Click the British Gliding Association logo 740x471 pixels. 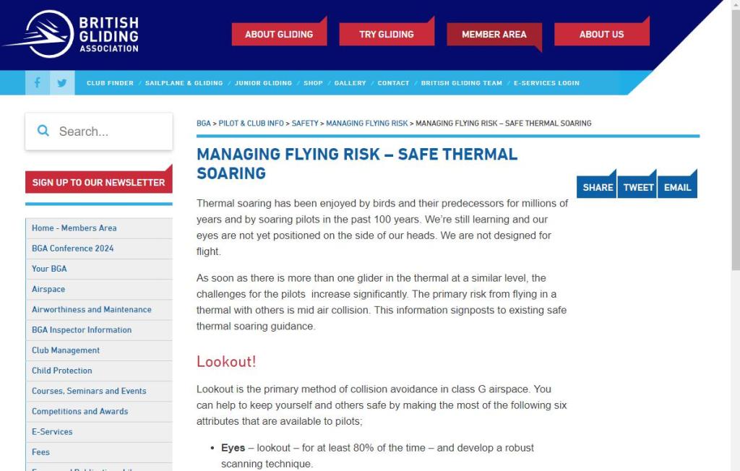(x=71, y=34)
